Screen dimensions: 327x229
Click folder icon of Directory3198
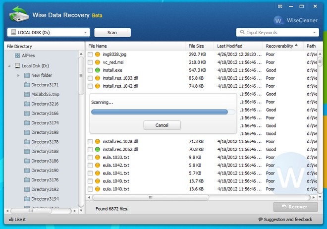27,132
